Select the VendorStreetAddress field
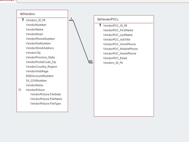This screenshot has height=142, width=189. tap(40, 48)
